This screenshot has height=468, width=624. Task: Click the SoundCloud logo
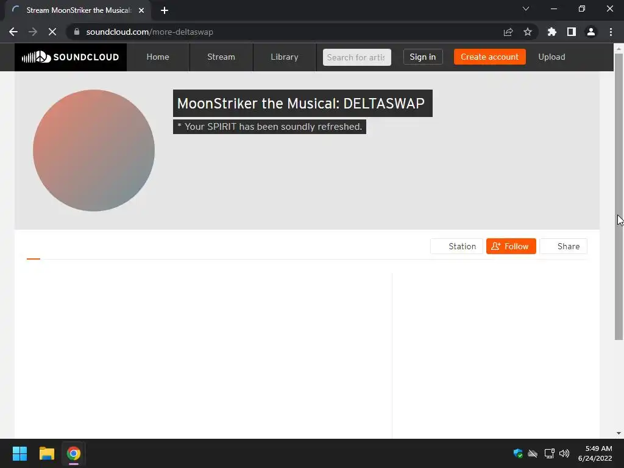click(x=71, y=57)
